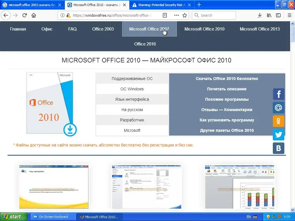The width and height of the screenshot is (295, 221).
Task: Open the chart screenshot thumbnail
Action: point(239,187)
